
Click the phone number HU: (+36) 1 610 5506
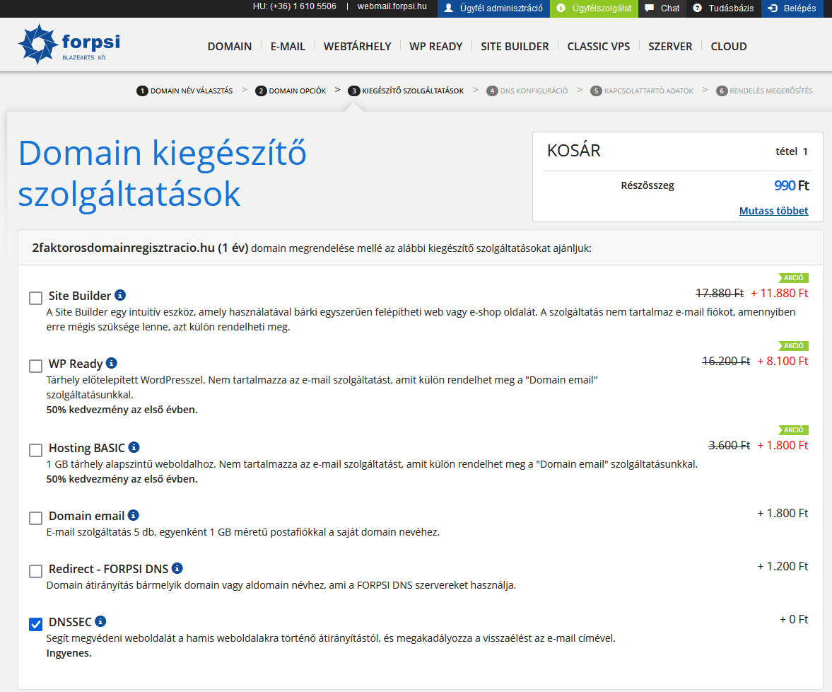(295, 6)
